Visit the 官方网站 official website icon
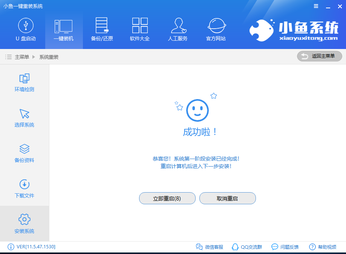The height and width of the screenshot is (254, 346). click(216, 29)
